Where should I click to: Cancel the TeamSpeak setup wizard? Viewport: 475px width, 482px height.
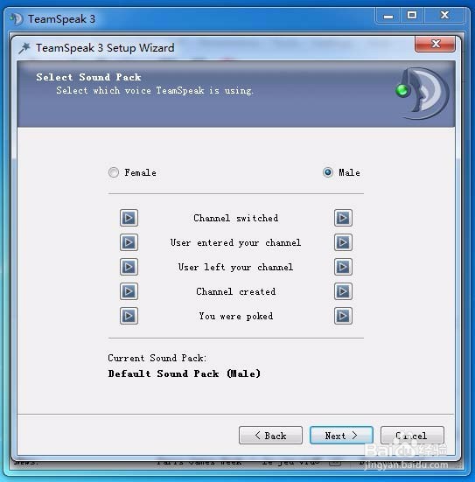(x=412, y=436)
